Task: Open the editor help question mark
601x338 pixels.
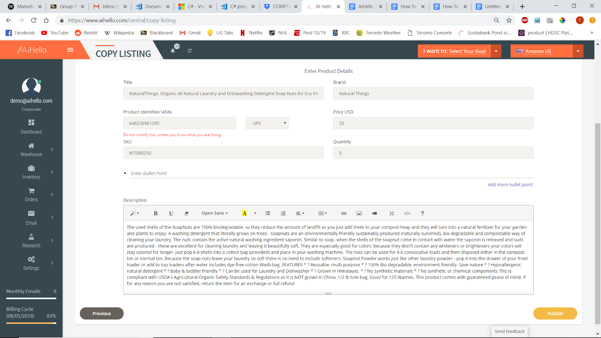Action: point(423,213)
